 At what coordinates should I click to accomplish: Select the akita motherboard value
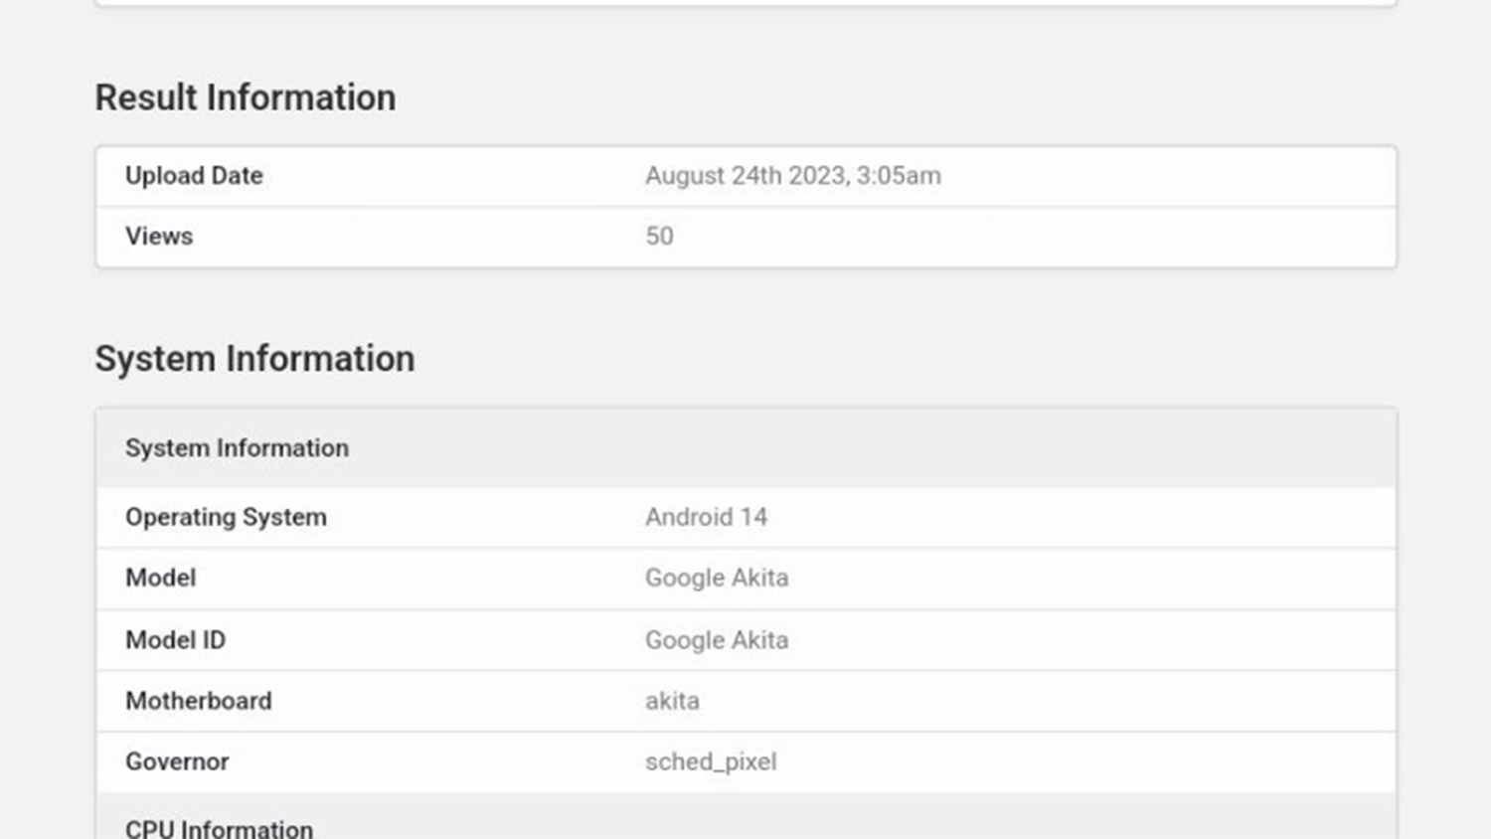(672, 701)
